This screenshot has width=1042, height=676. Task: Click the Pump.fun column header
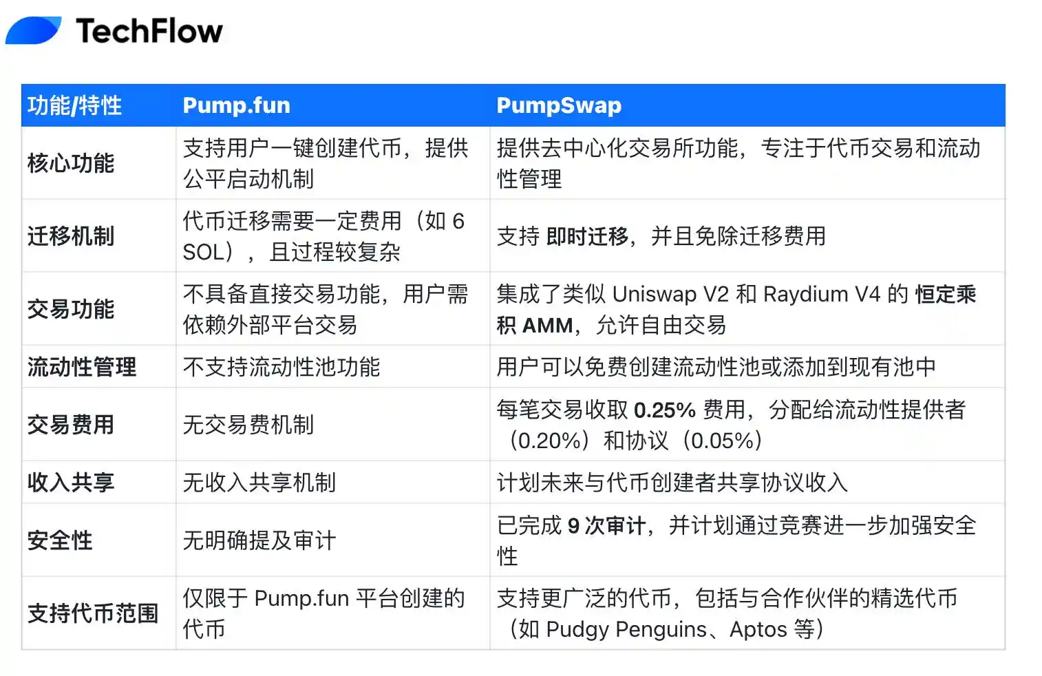point(236,105)
